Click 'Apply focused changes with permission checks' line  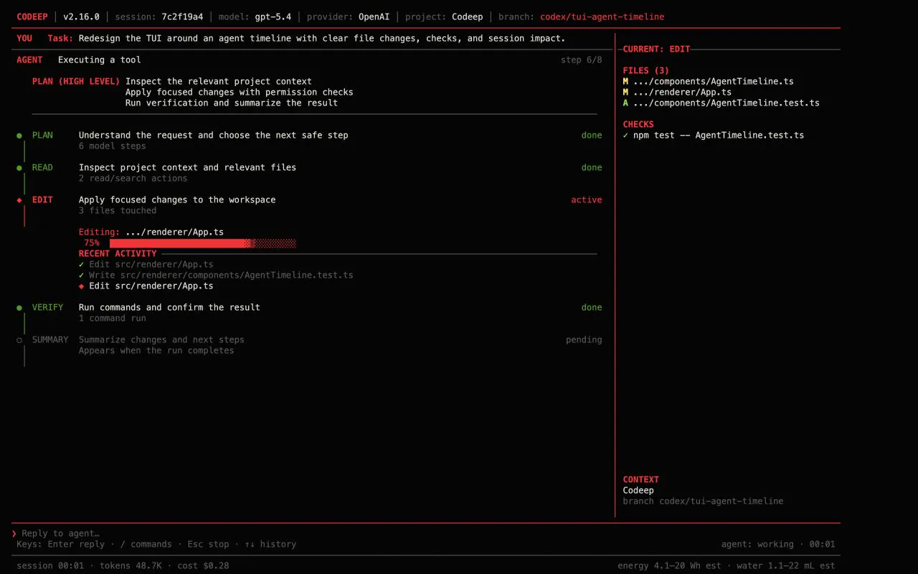pyautogui.click(x=240, y=93)
